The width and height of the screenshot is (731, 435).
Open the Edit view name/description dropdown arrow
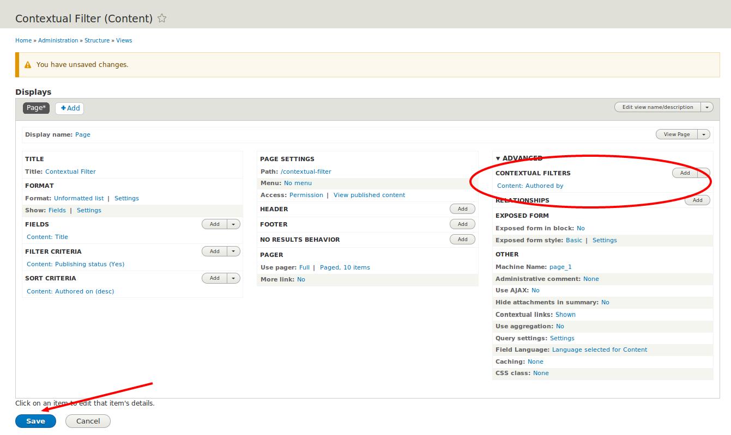(707, 107)
